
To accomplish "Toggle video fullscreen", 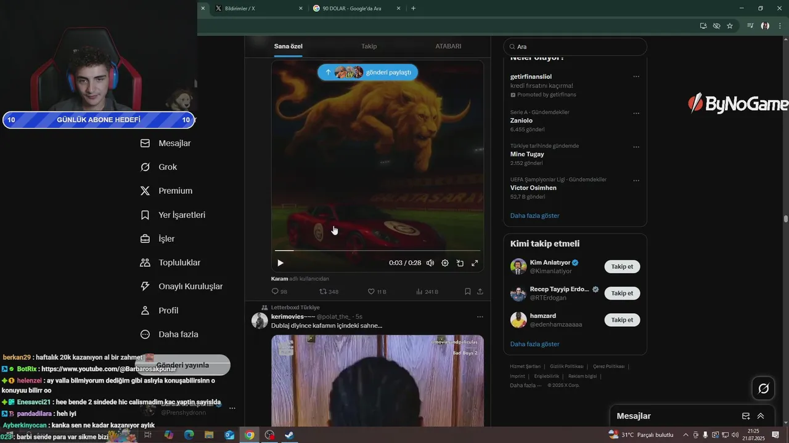I will tap(475, 263).
